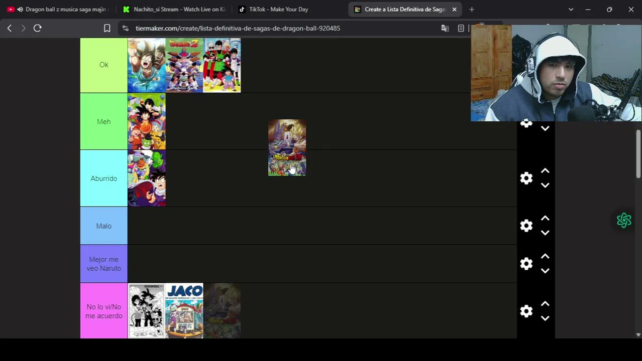The width and height of the screenshot is (642, 361).
Task: Move Mejor me veo Naruto row up
Action: 545,256
